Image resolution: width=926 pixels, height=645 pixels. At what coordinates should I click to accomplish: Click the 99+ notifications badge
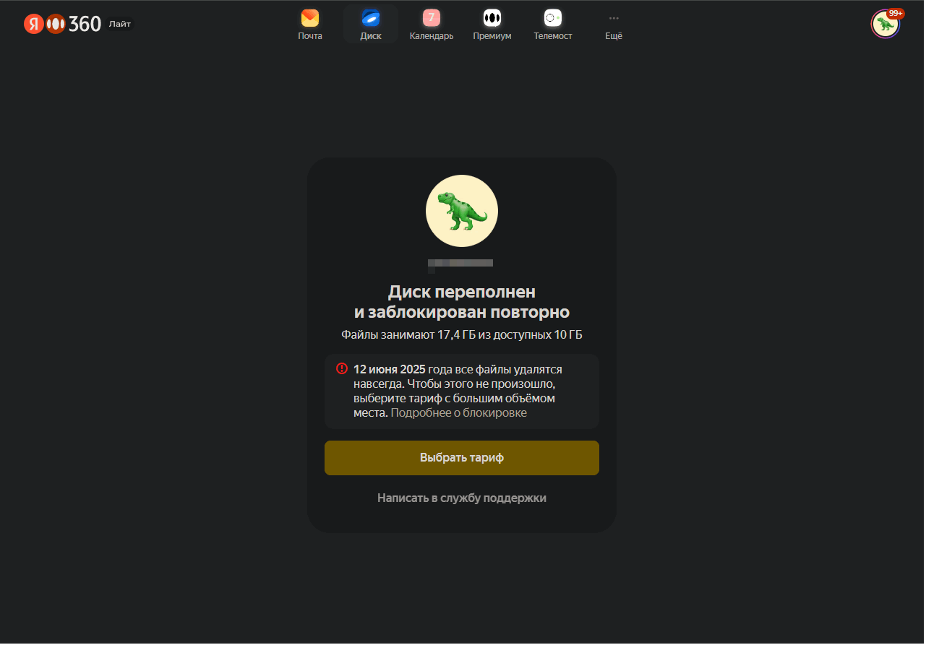pos(896,13)
